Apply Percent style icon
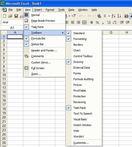The height and width of the screenshot is (147, 132). 97,22
